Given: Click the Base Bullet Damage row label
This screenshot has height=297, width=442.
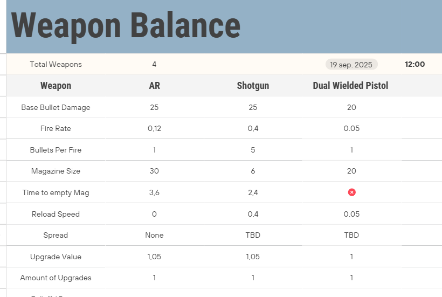Looking at the screenshot, I should coord(56,107).
